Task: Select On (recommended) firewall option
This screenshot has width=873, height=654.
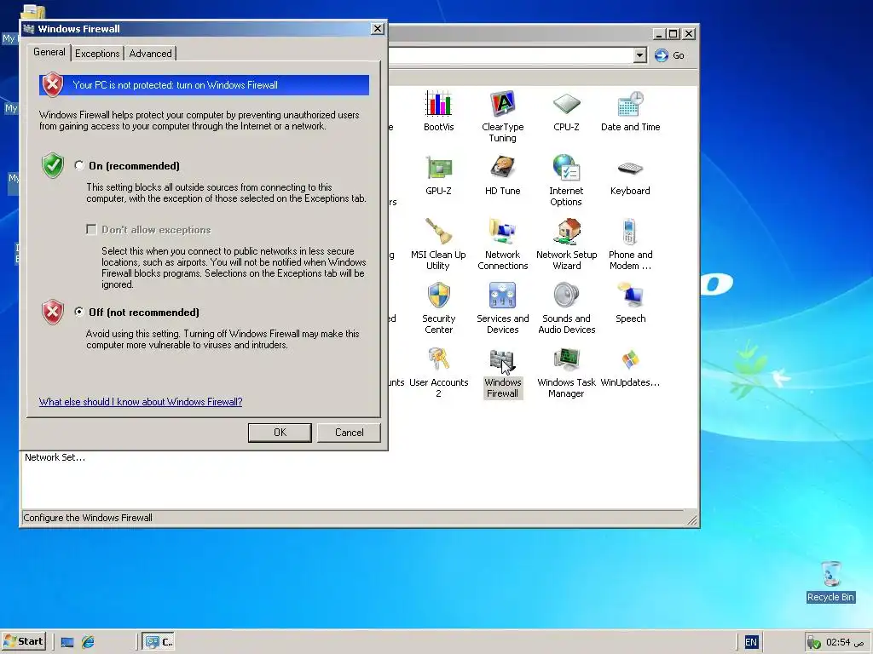Action: click(79, 165)
